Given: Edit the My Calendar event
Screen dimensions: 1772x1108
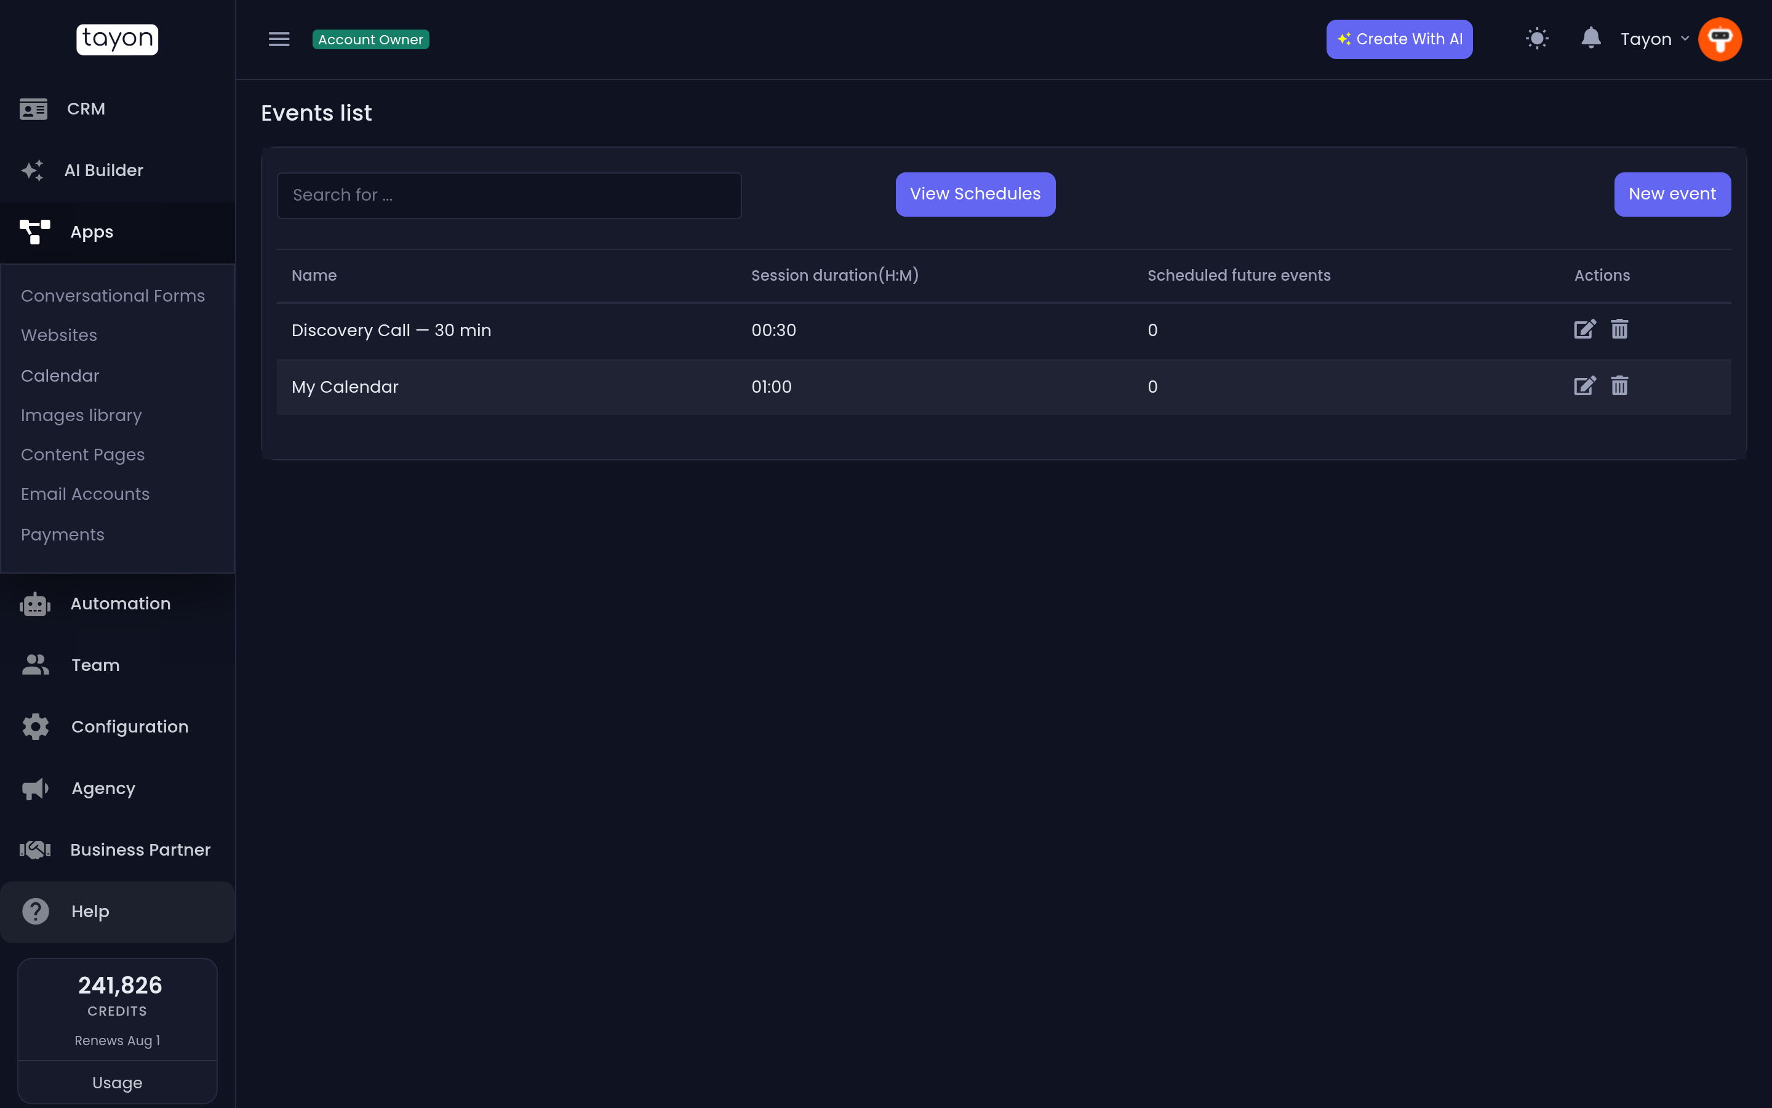Looking at the screenshot, I should pos(1584,385).
